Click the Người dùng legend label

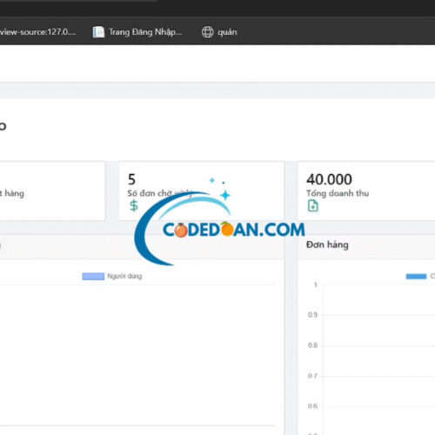click(124, 277)
